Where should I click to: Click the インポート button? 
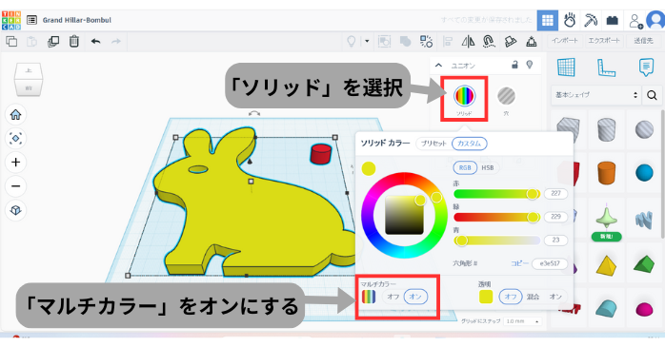[x=564, y=41]
